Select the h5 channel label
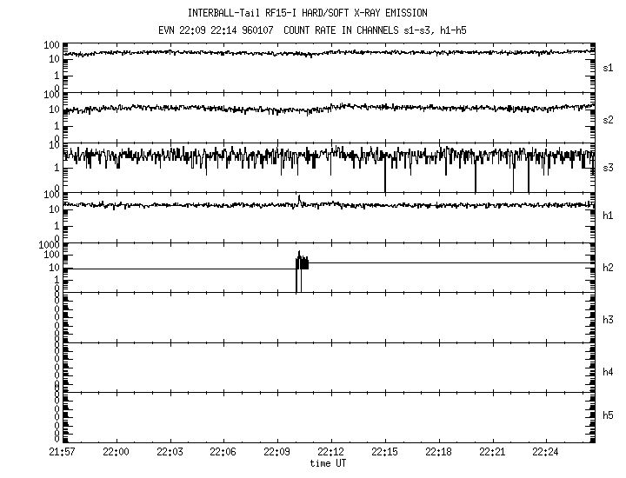 point(609,415)
